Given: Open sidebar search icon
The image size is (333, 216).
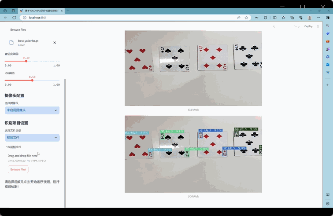Looking at the screenshot, I should coord(328,26).
